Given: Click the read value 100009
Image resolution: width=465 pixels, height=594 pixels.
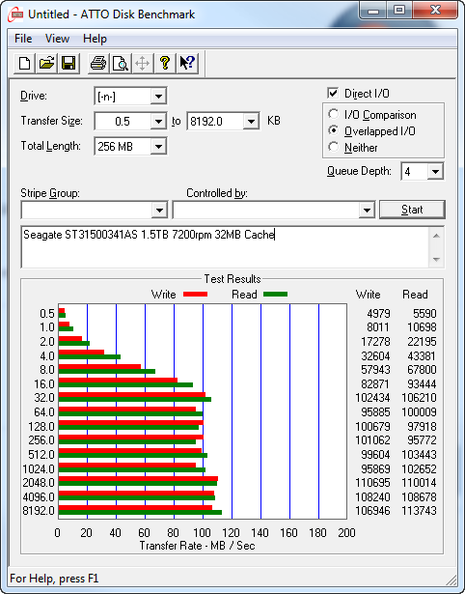Looking at the screenshot, I should coord(419,411).
